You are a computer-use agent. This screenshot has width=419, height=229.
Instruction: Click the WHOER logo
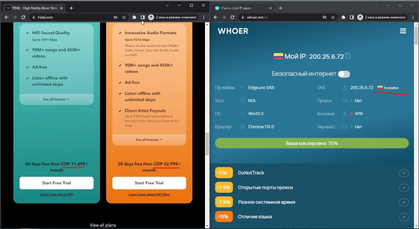pyautogui.click(x=233, y=31)
